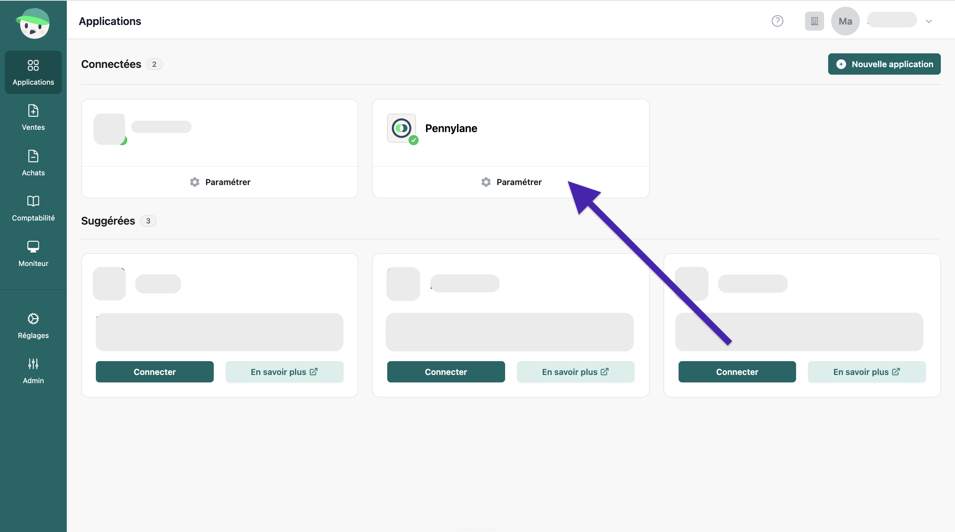Viewport: 955px width, 532px height.
Task: Click Paramétrer on the Pennylane card
Action: 511,182
